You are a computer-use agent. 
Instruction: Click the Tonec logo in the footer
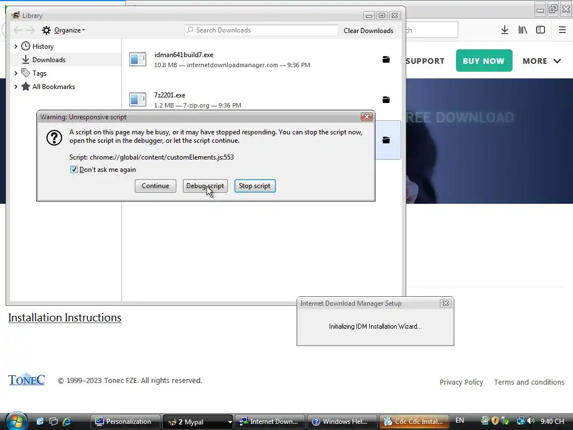click(x=27, y=380)
